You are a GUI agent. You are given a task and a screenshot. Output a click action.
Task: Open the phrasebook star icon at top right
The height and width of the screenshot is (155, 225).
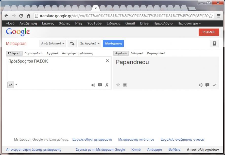pyautogui.click(x=214, y=43)
